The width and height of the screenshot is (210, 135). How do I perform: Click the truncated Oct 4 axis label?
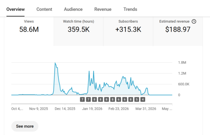(17, 109)
